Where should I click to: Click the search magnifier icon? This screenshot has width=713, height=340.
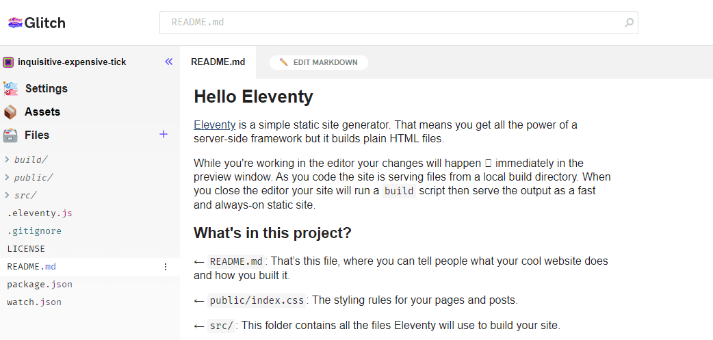629,23
